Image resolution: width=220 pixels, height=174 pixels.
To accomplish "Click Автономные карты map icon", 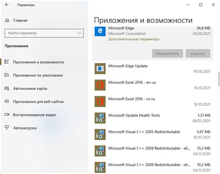I will point(6,88).
